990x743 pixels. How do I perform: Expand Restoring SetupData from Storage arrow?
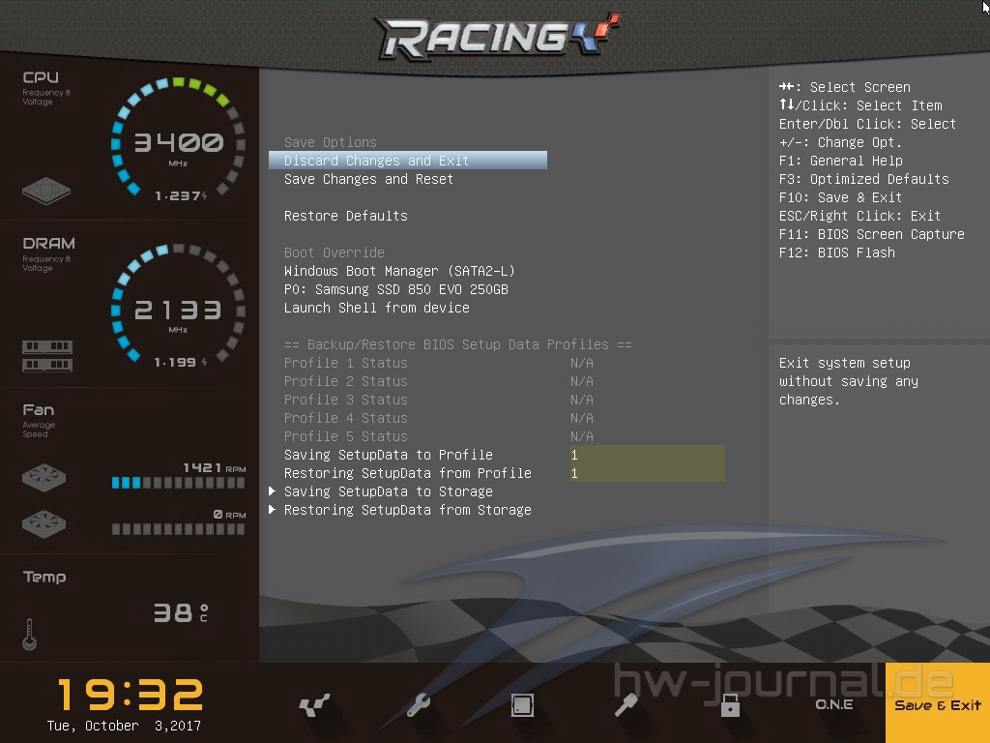point(272,509)
